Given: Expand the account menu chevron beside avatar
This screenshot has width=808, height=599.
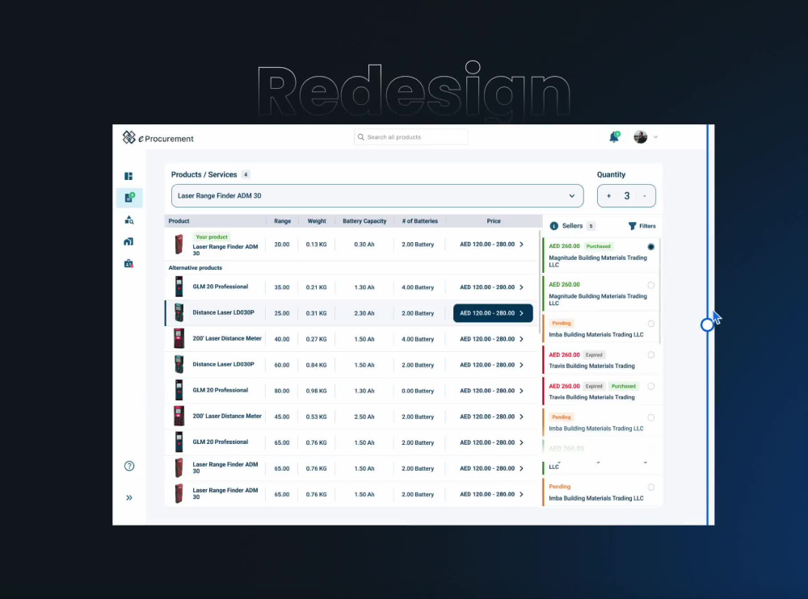Looking at the screenshot, I should pos(655,137).
